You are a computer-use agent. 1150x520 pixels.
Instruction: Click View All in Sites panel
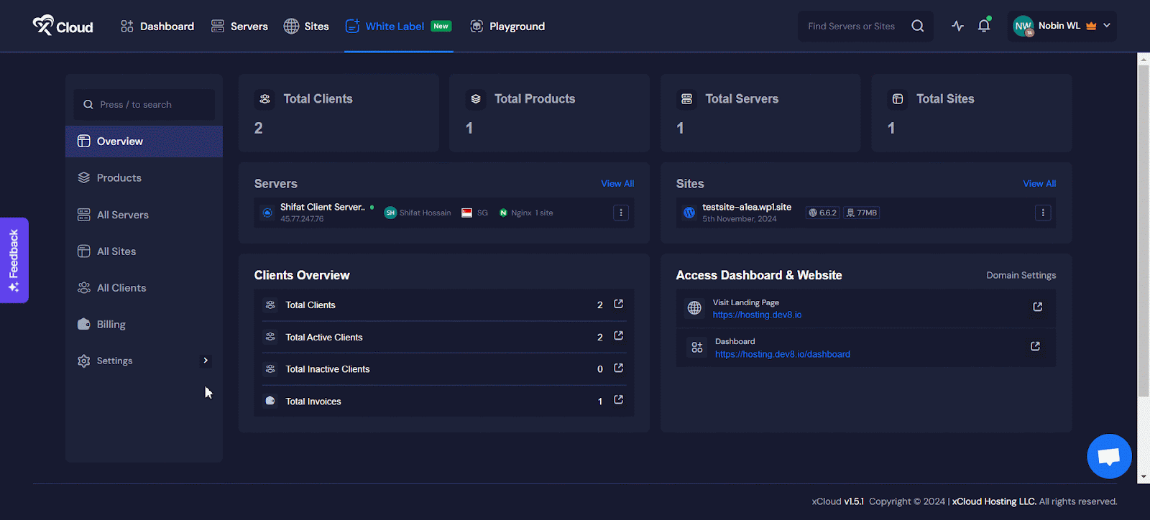[1039, 184]
